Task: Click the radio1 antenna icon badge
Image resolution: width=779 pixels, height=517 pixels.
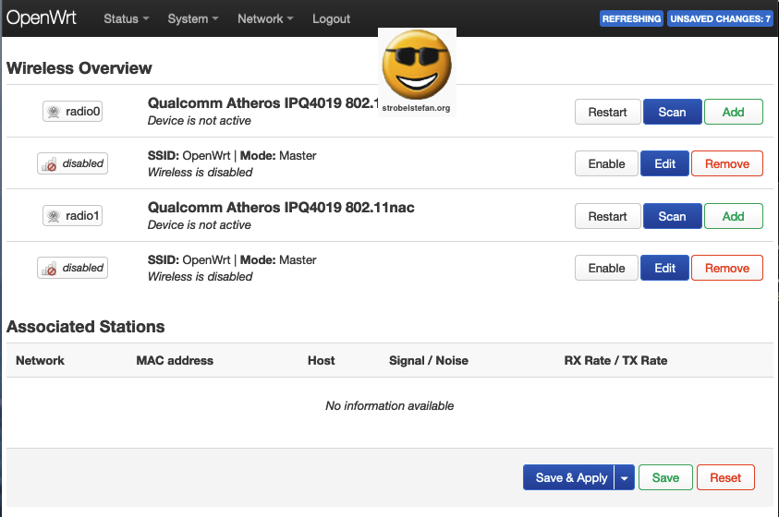Action: point(72,215)
